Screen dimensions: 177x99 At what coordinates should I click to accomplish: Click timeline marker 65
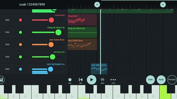163,5
